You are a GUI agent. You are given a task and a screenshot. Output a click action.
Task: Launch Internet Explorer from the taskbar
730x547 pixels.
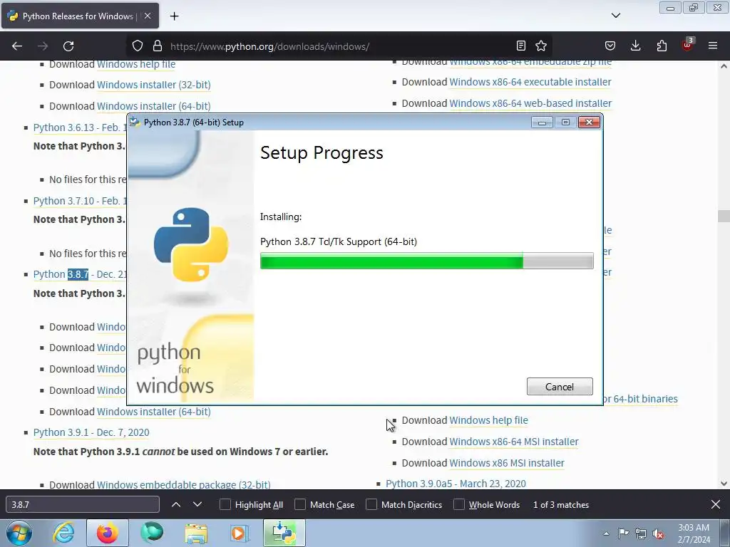63,533
